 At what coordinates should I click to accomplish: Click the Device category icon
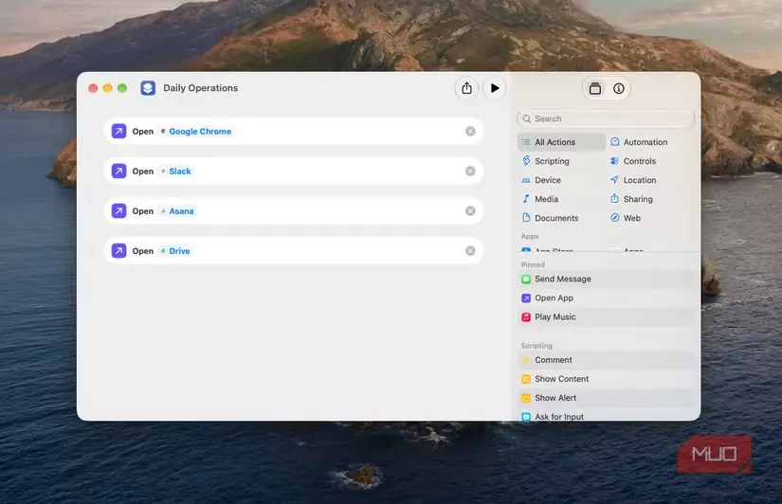coord(526,180)
